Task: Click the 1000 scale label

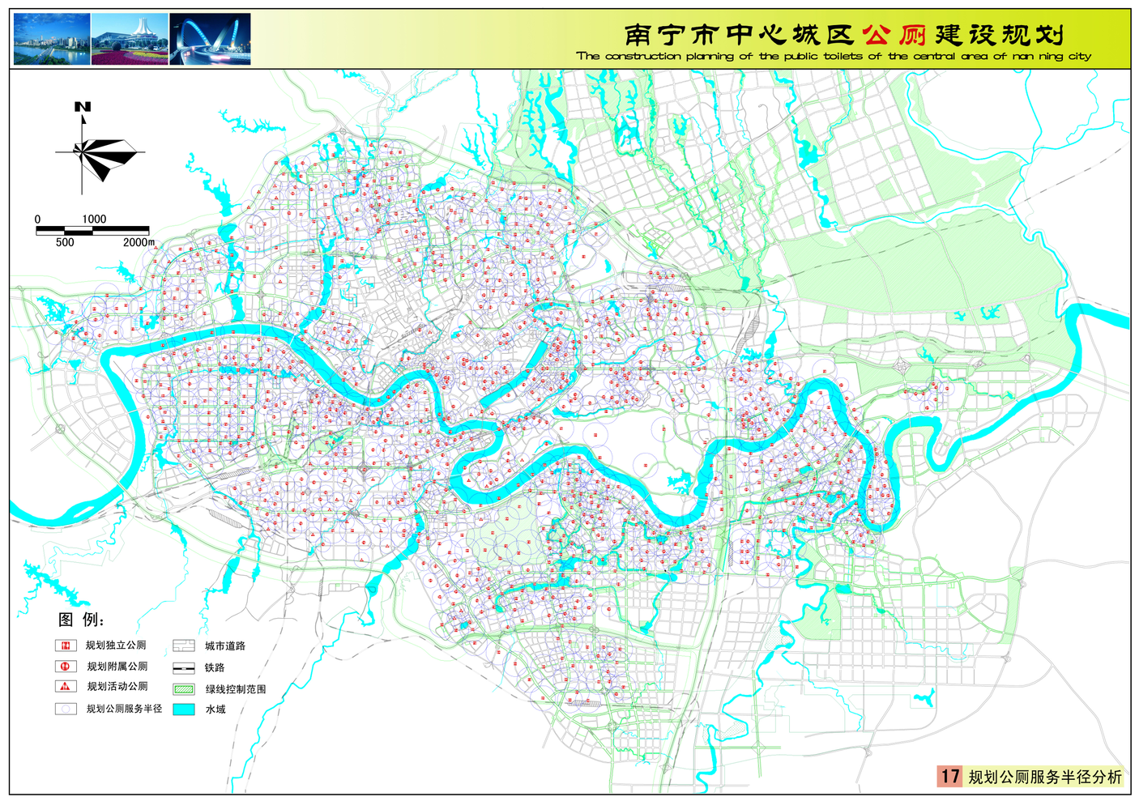Action: tap(94, 219)
